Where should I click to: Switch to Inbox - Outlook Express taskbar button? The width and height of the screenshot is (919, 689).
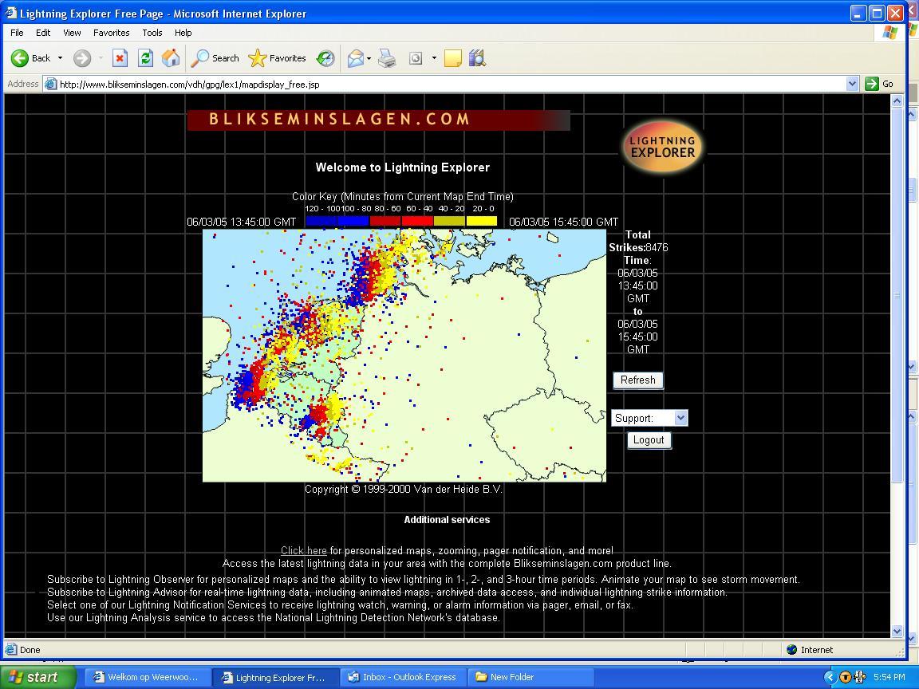[403, 677]
